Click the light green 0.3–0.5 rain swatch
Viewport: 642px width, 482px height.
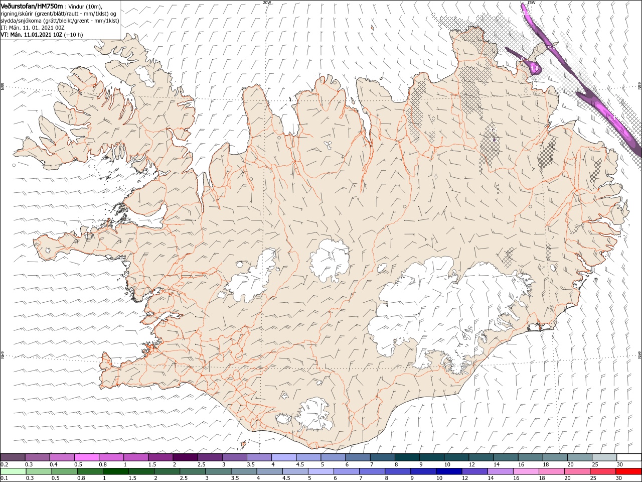point(39,471)
